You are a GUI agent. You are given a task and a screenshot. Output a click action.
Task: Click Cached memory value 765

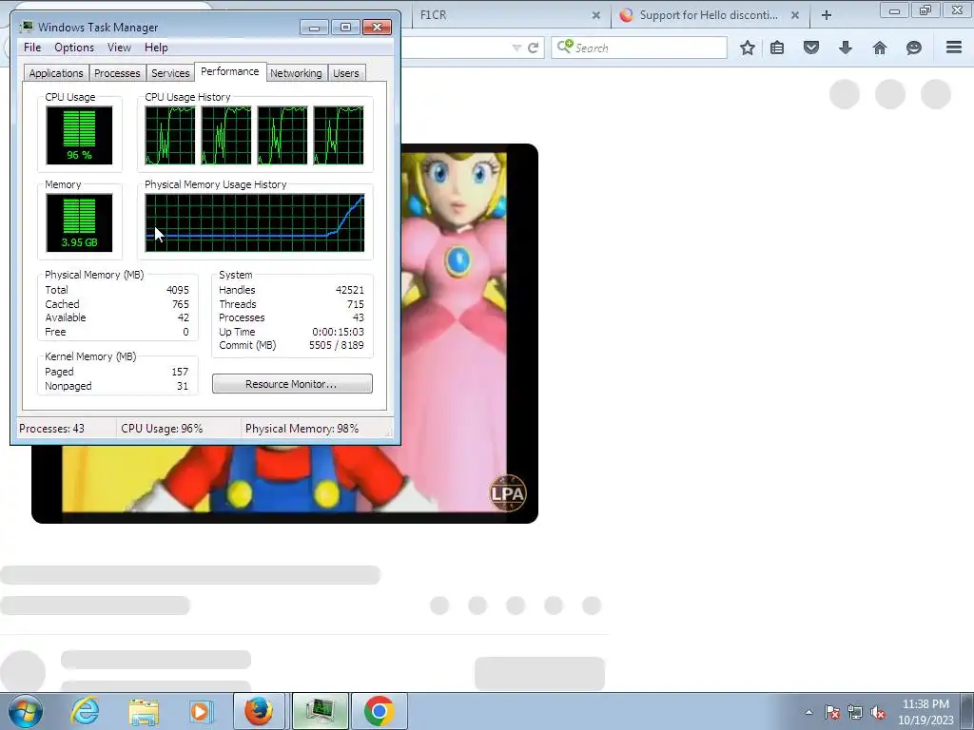(180, 304)
